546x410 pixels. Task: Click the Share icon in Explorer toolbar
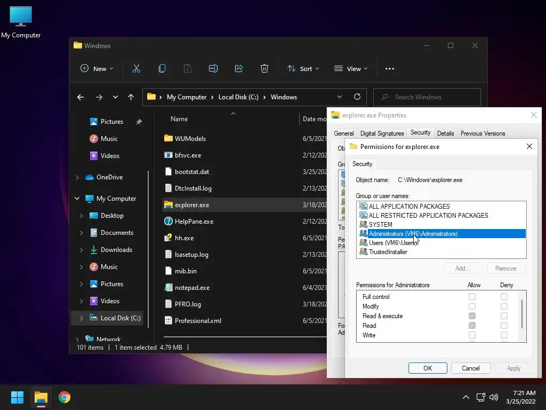[x=239, y=69]
